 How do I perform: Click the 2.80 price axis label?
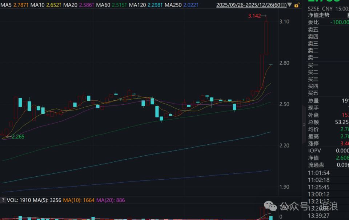tap(284, 63)
